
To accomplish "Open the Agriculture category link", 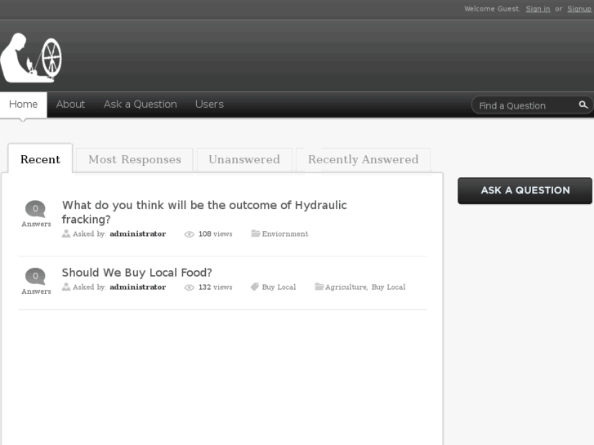I will click(x=346, y=287).
